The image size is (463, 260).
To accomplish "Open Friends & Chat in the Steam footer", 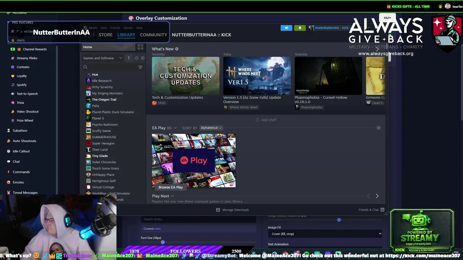I will click(x=371, y=210).
